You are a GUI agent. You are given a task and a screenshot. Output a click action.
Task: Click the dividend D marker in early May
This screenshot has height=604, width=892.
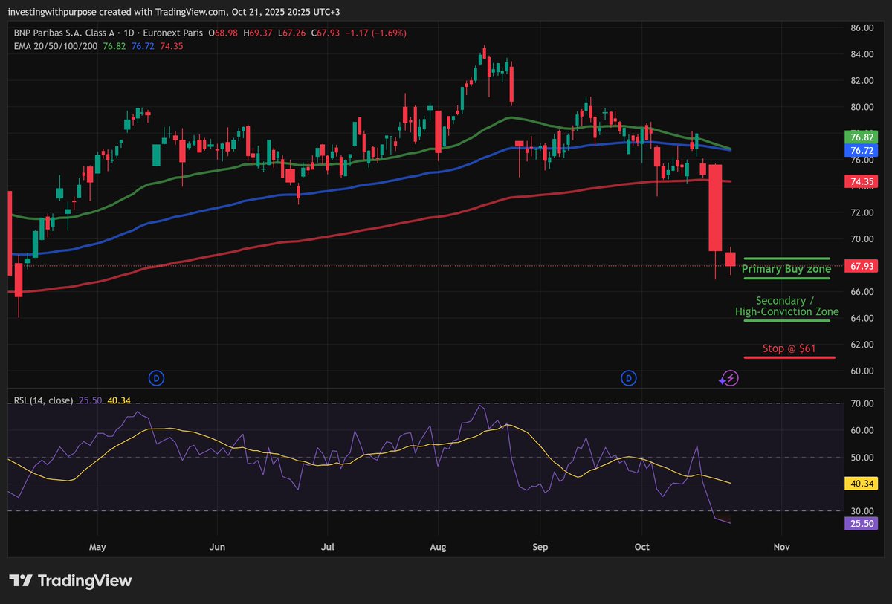pos(156,378)
